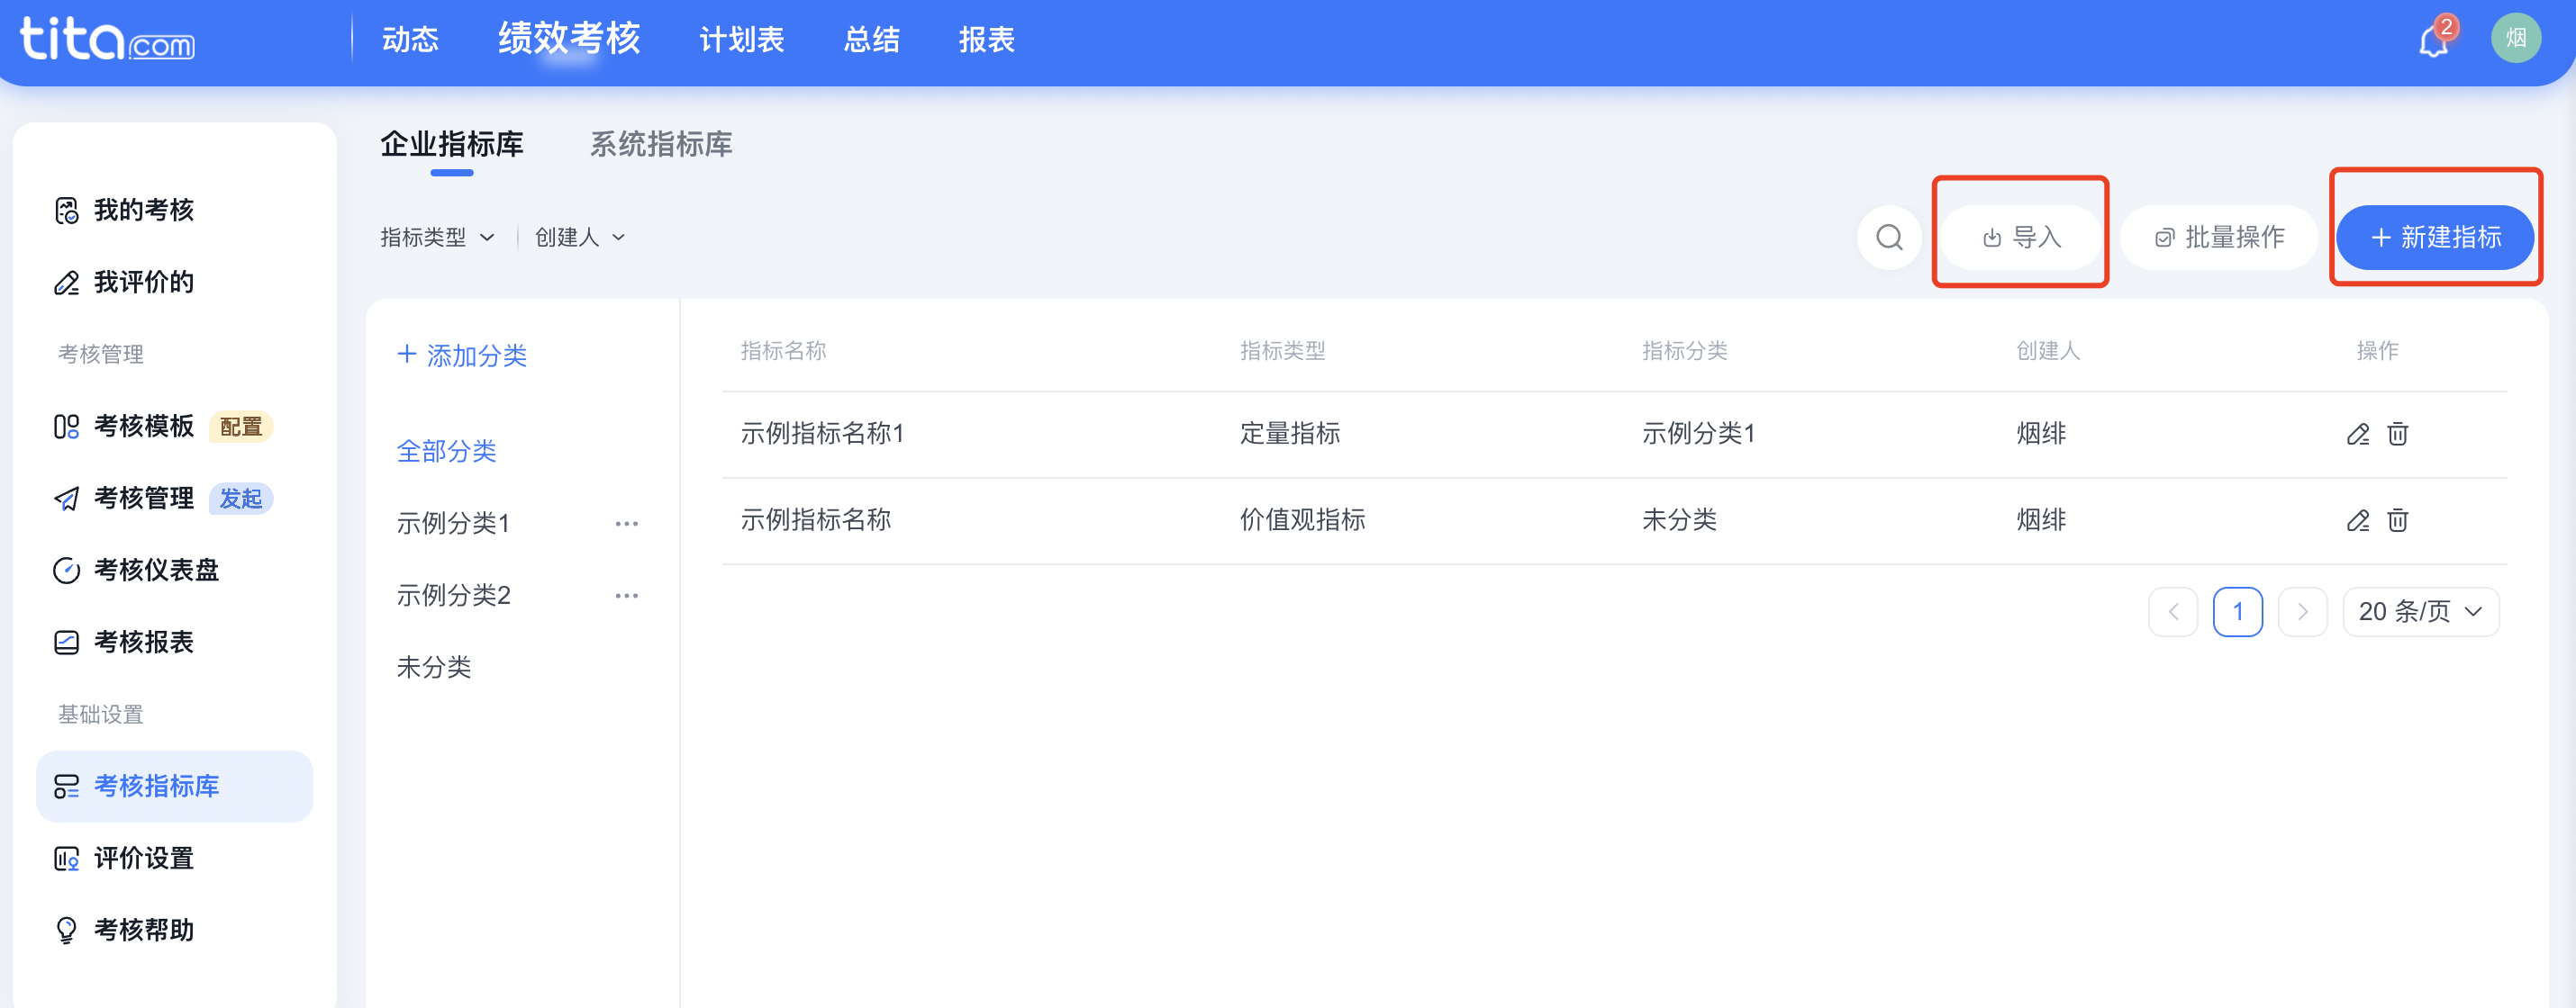Click the 示例指标名称1 cell

pos(822,434)
